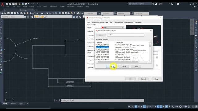Toggle object snap in status bar
This screenshot has width=198, height=111.
point(161,107)
